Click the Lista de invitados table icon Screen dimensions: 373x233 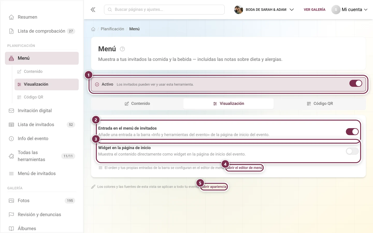(11, 125)
